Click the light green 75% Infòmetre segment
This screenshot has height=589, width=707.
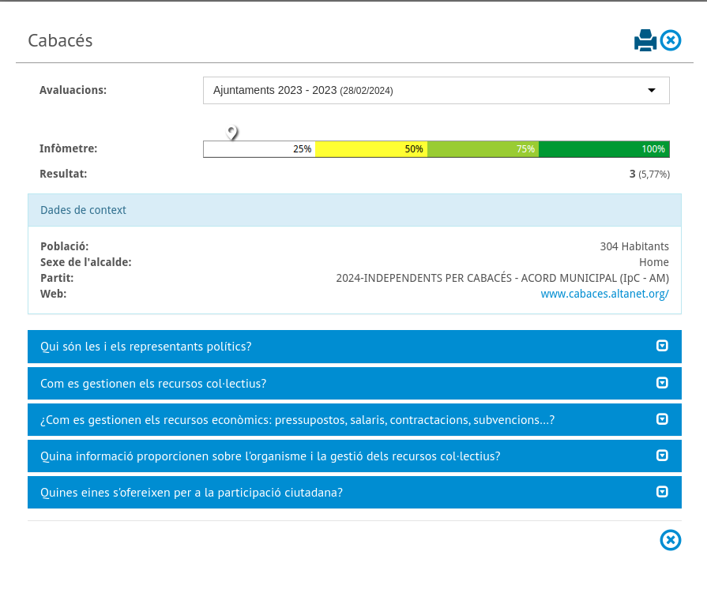point(483,149)
